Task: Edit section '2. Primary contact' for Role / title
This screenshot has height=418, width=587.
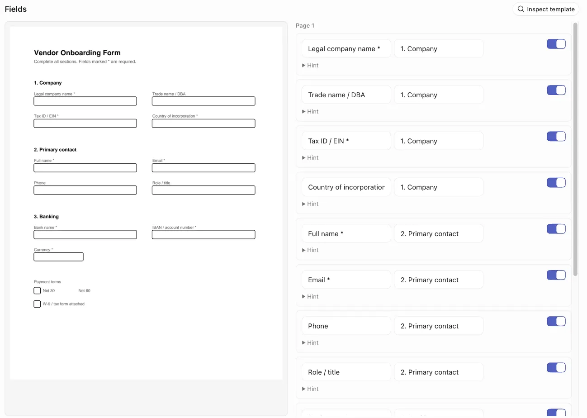Action: click(x=439, y=372)
